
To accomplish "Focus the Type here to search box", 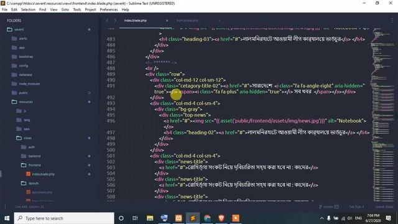I will (64, 218).
